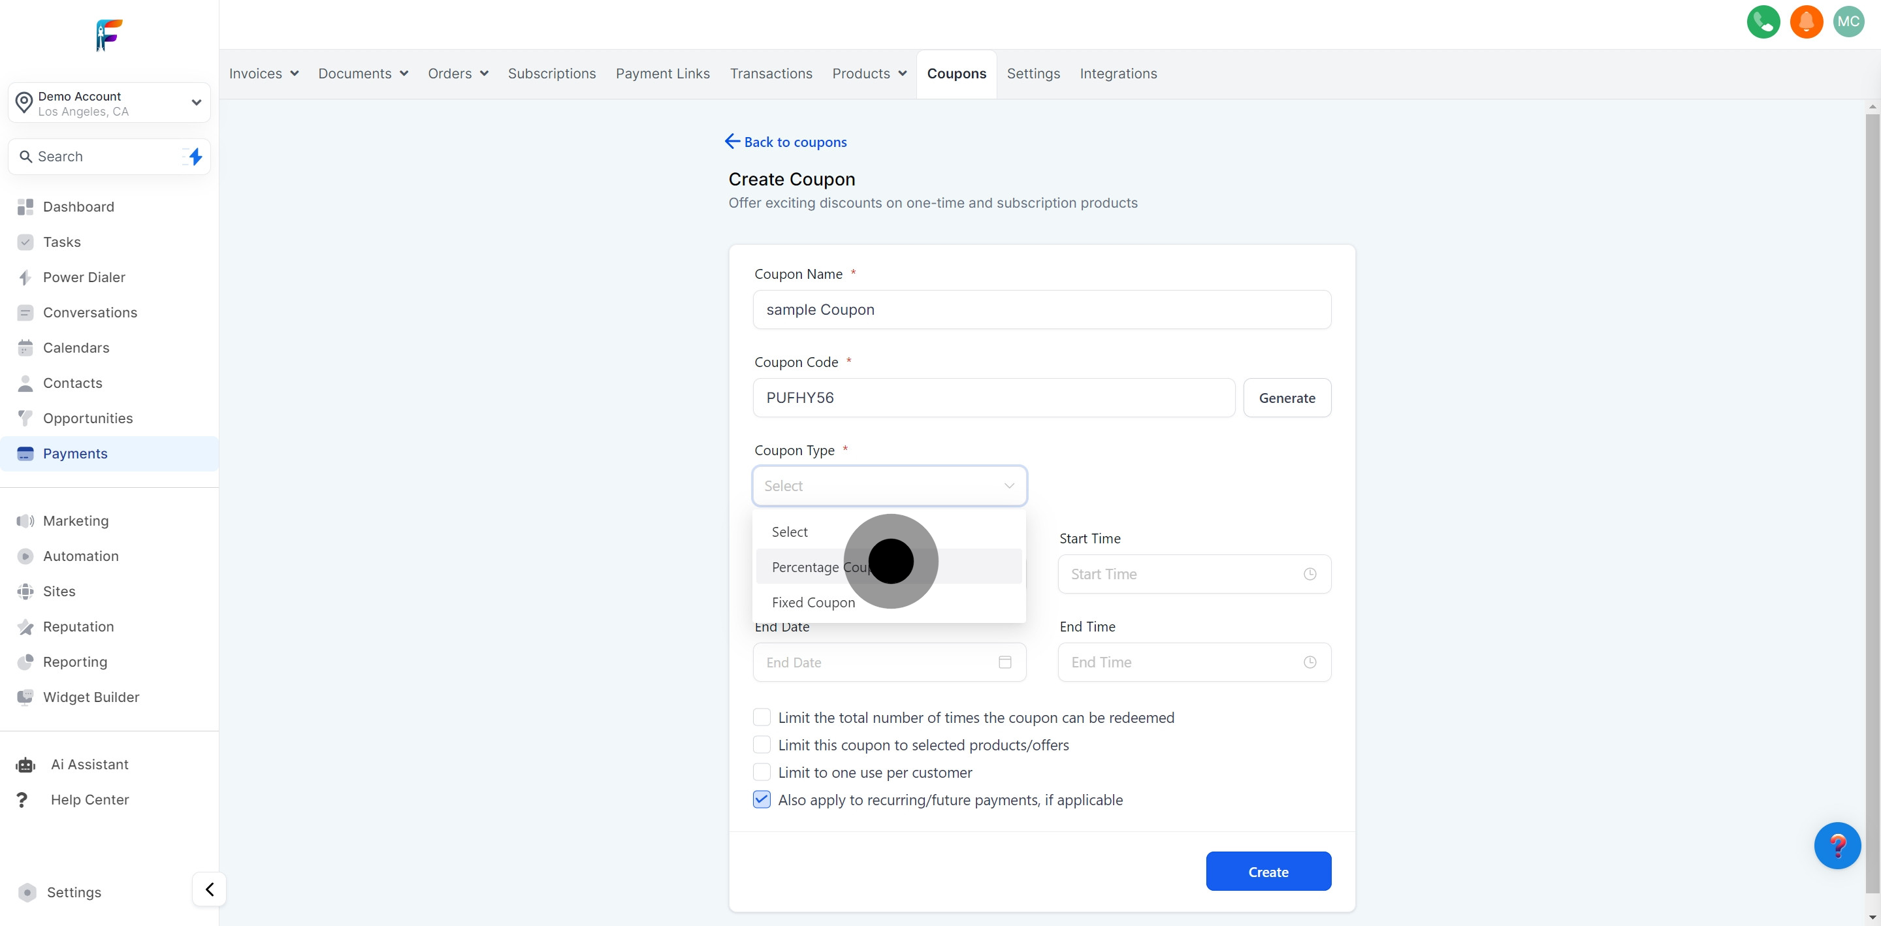Click into the Coupon Name field
The height and width of the screenshot is (926, 1881).
[x=1041, y=310]
